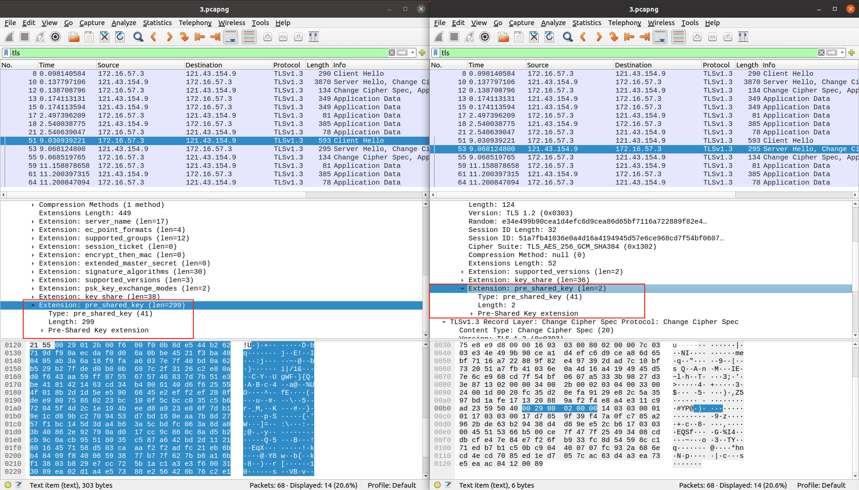Image resolution: width=859 pixels, height=490 pixels.
Task: Click left packet list horizontal scrollbar
Action: [214, 195]
